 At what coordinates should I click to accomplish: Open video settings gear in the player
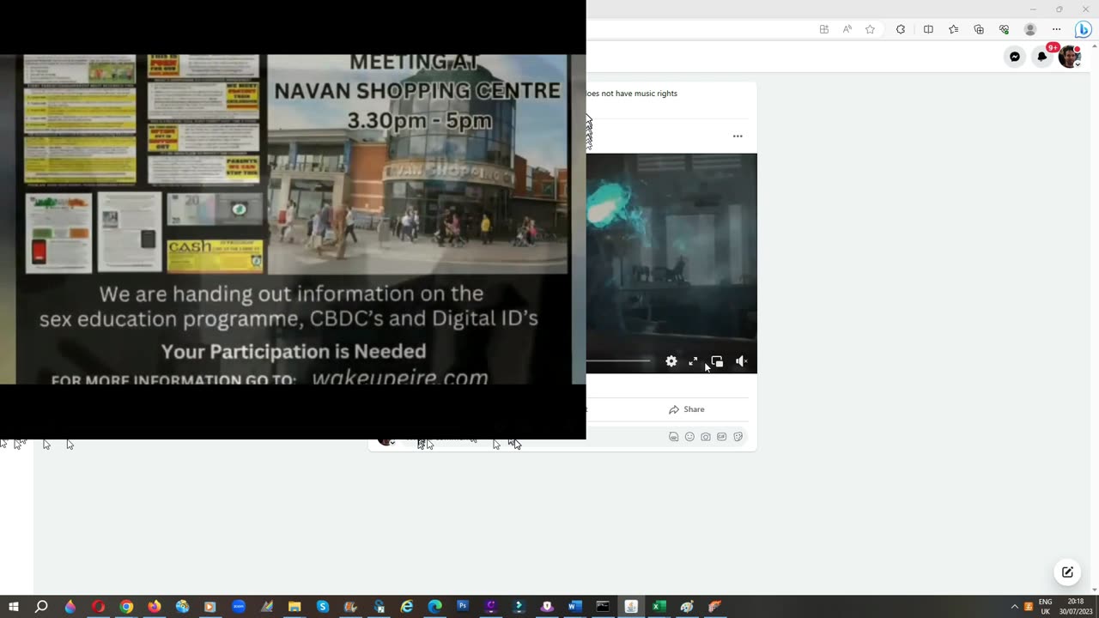click(671, 361)
